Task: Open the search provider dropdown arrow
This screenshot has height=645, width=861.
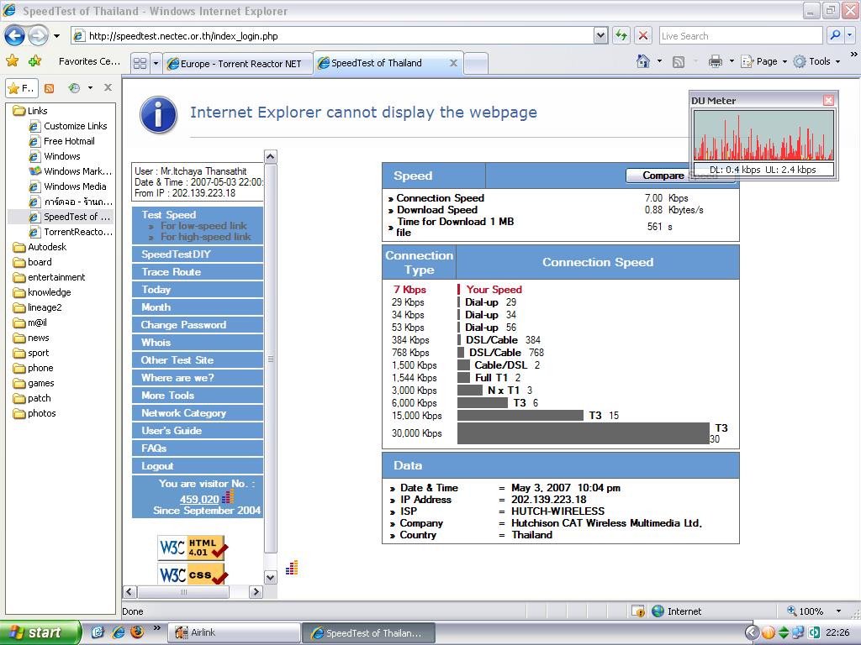Action: (x=850, y=35)
